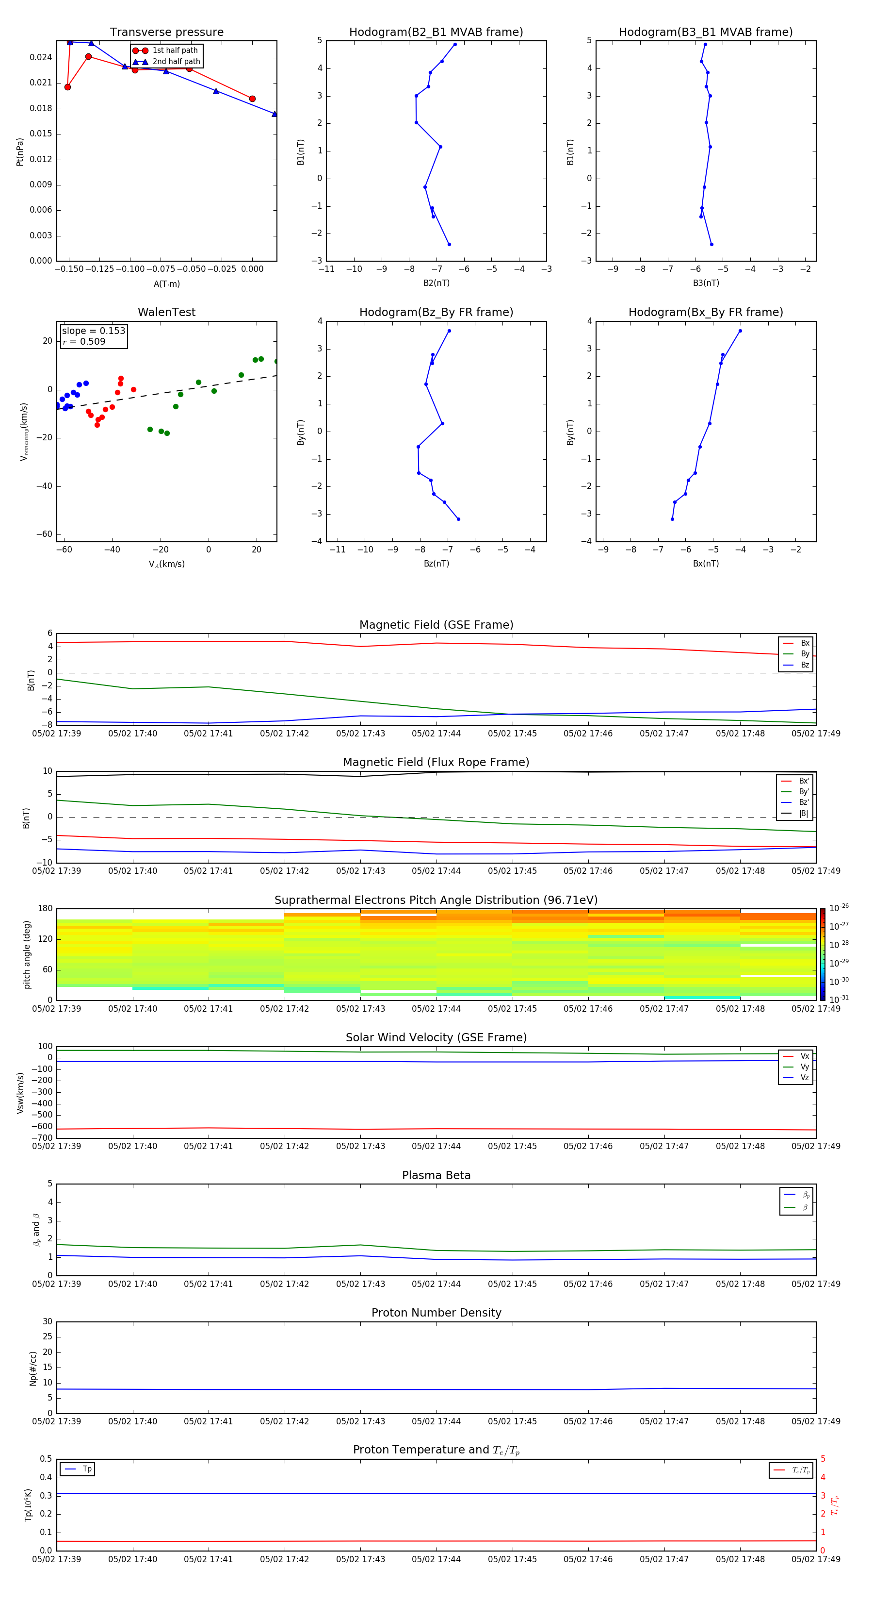Click the 'WalenTest' plot title

point(166,312)
